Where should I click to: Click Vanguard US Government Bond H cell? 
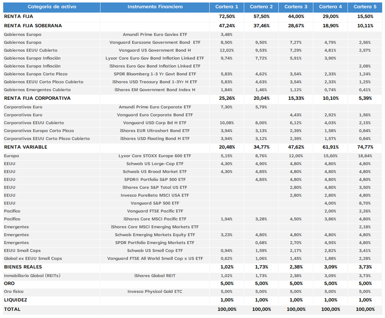(x=155, y=50)
